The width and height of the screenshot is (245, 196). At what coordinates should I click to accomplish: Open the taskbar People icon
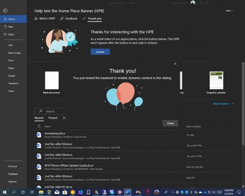[x=166, y=192]
